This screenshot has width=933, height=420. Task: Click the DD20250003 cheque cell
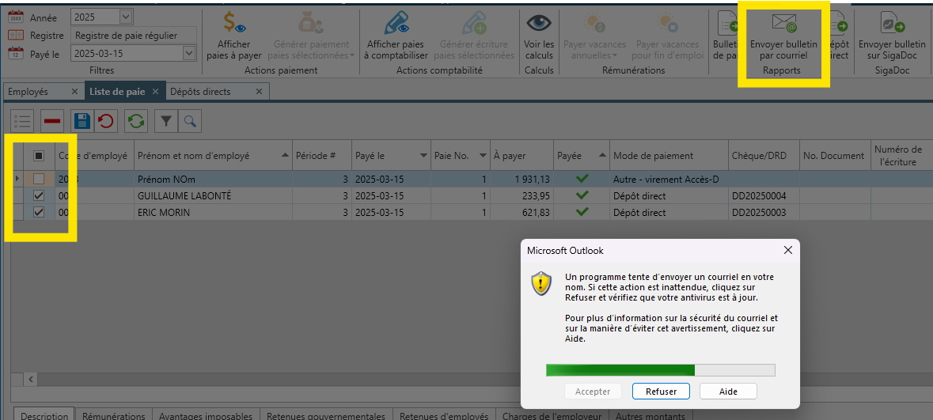click(x=764, y=213)
